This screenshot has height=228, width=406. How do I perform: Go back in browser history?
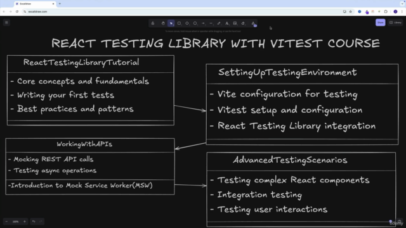[x=4, y=11]
